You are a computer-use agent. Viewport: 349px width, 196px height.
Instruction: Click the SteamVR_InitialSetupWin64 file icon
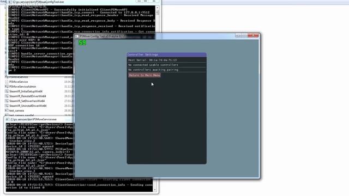[x=7, y=91]
